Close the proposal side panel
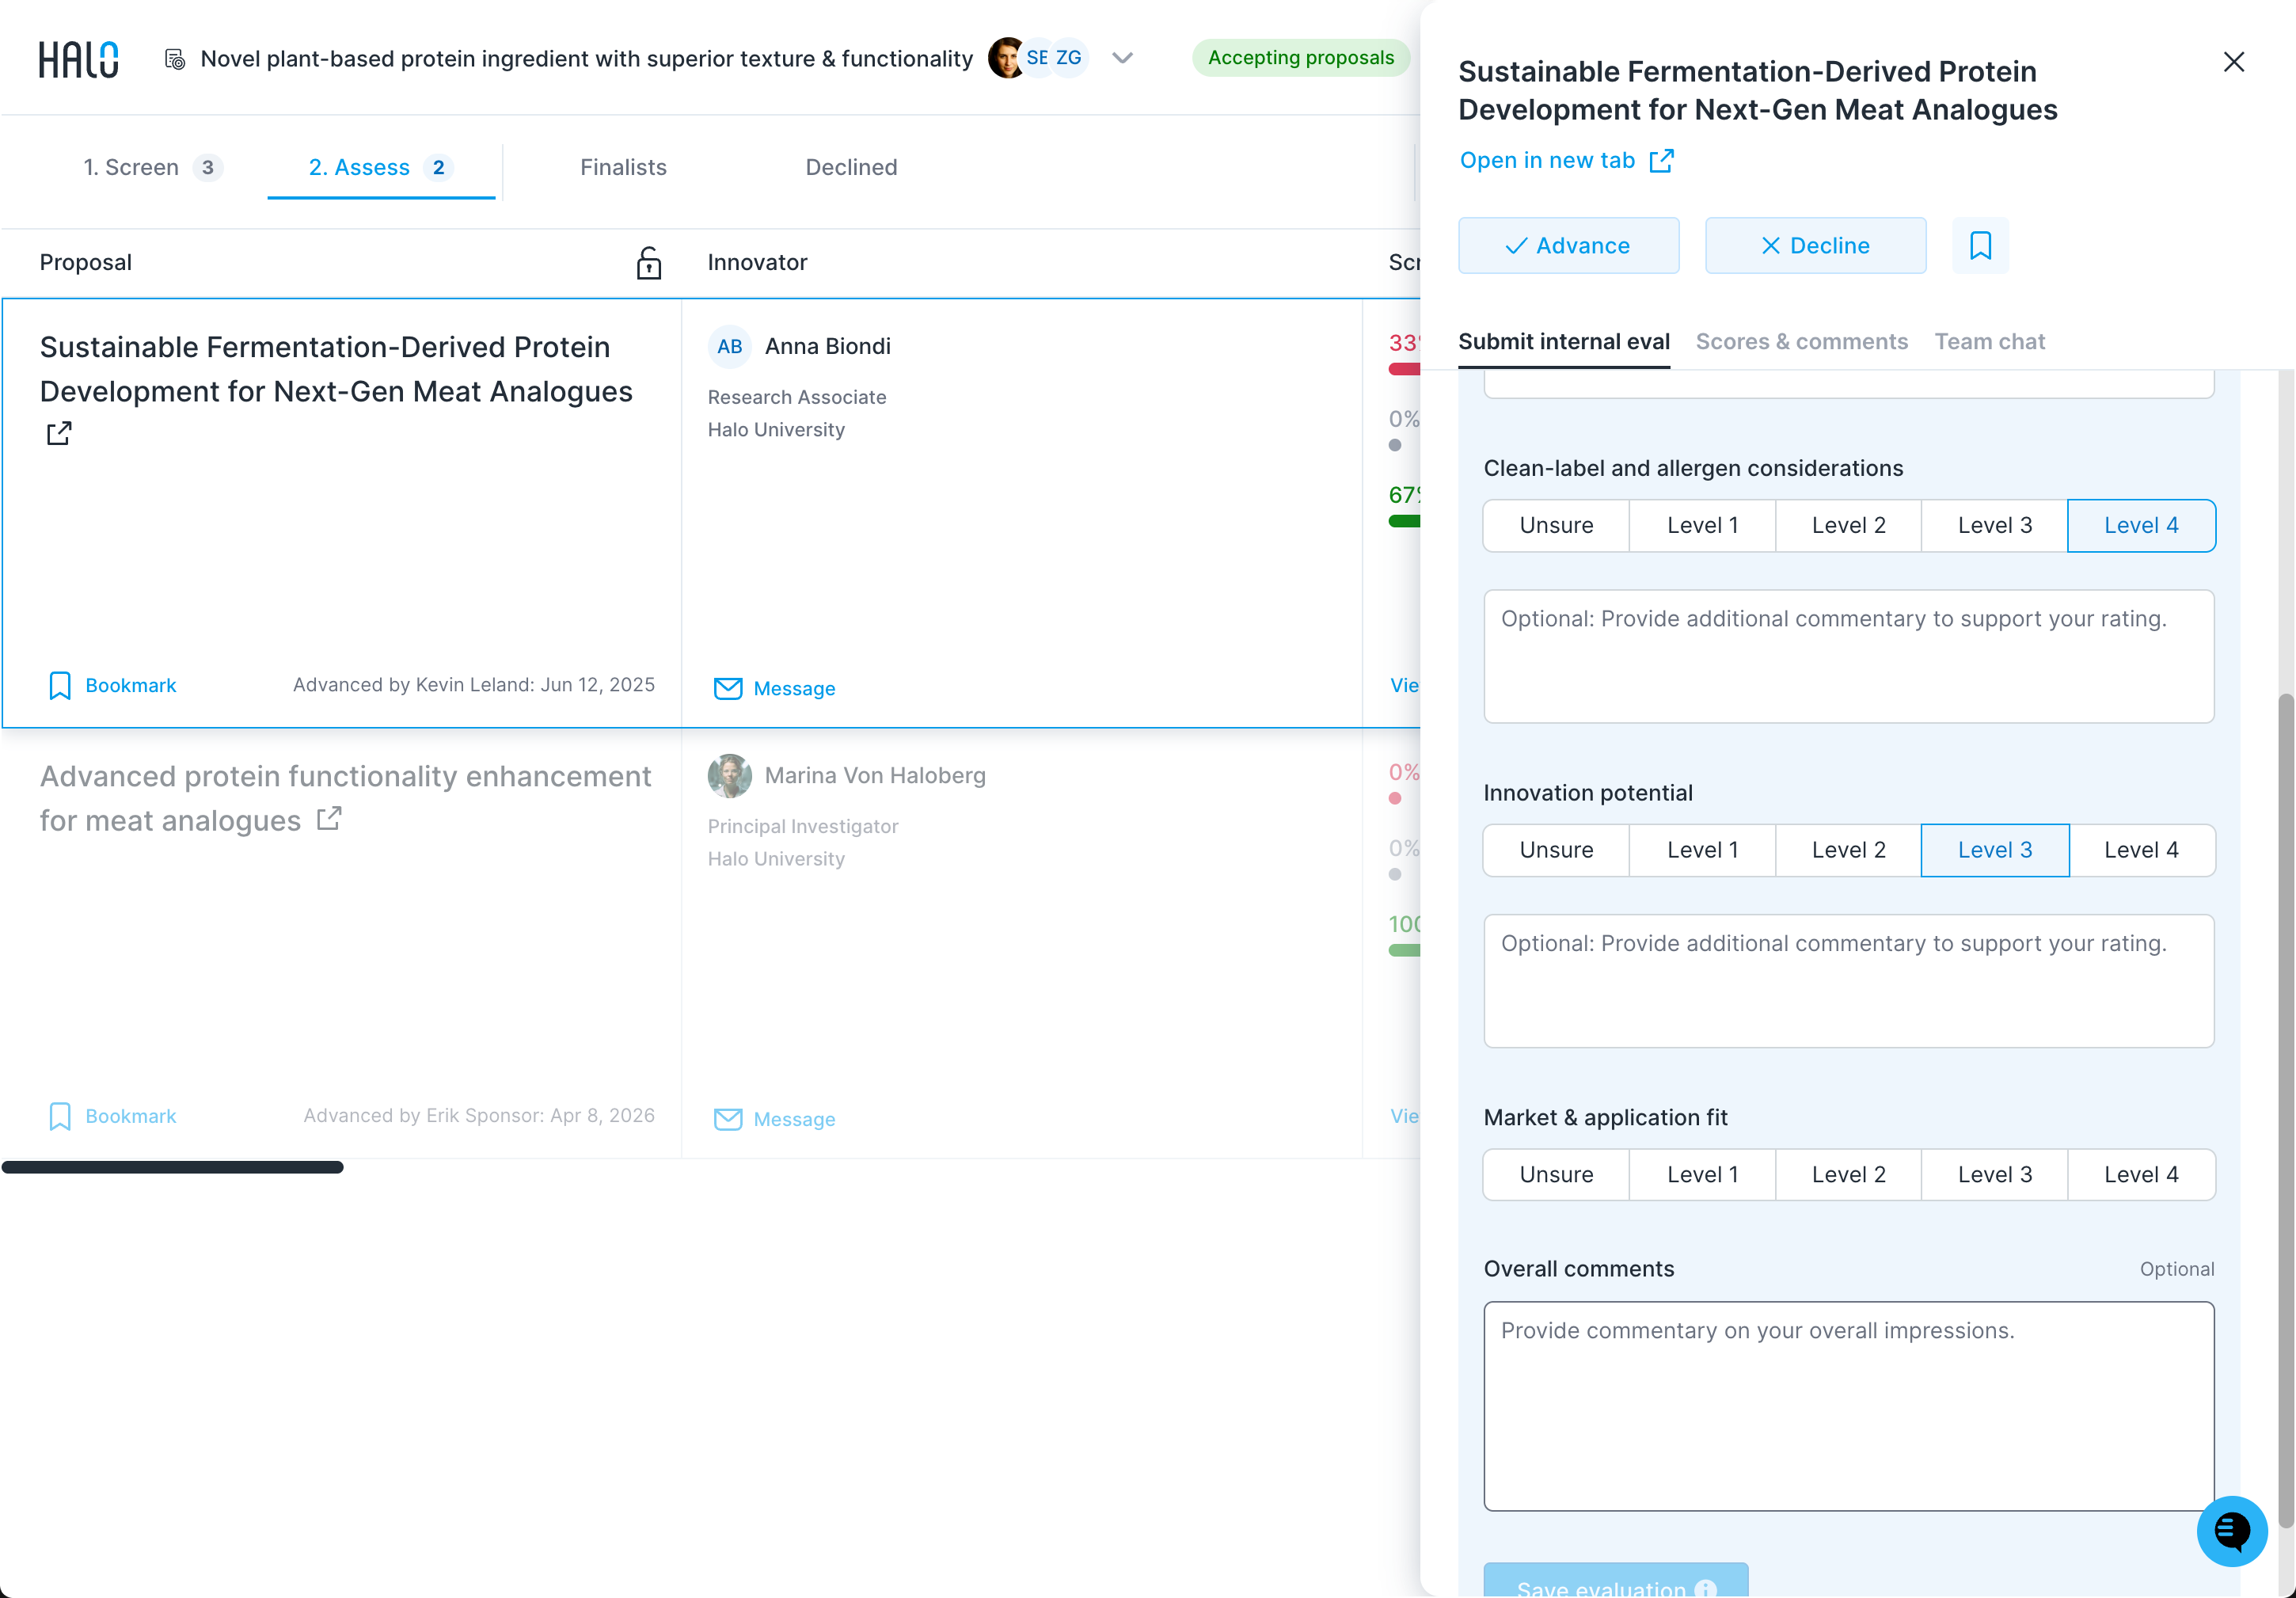The image size is (2296, 1598). coord(2233,62)
